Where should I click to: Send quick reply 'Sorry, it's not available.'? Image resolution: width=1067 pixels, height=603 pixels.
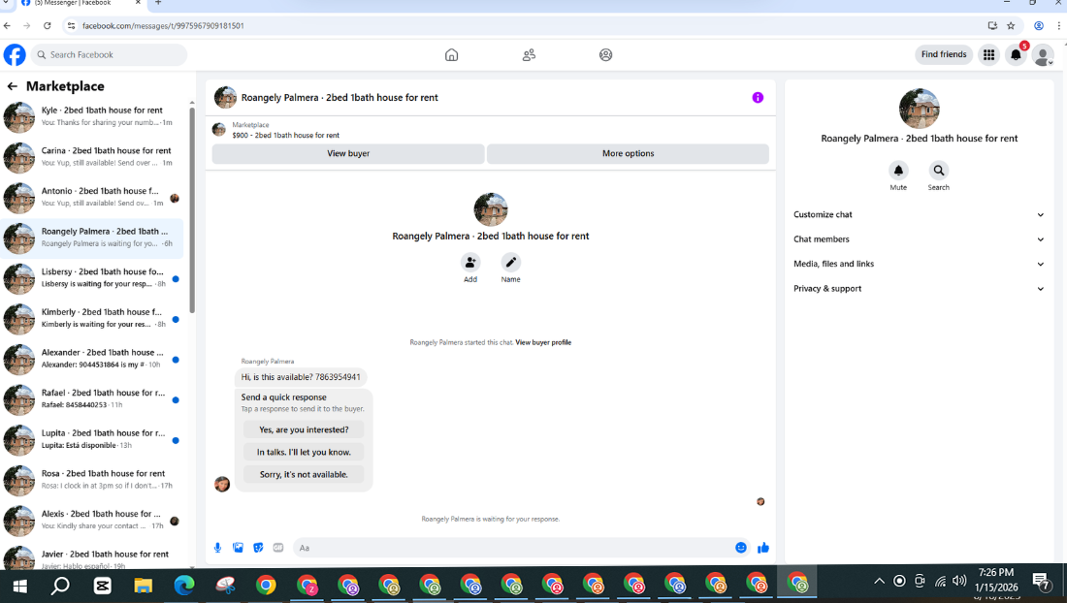(304, 474)
